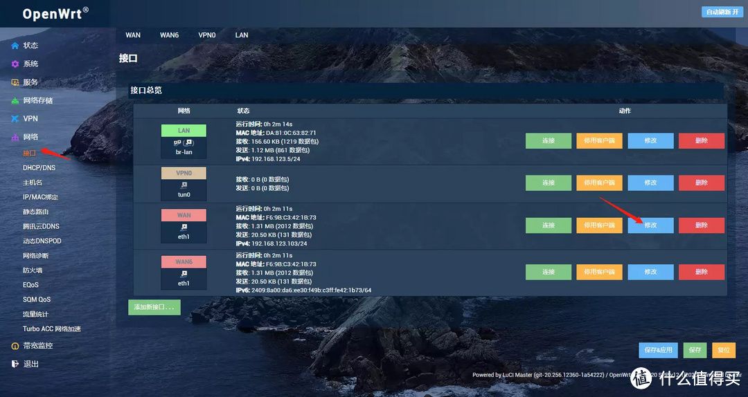Click the 服务 icon in sidebar
This screenshot has height=397, width=748.
pos(15,82)
